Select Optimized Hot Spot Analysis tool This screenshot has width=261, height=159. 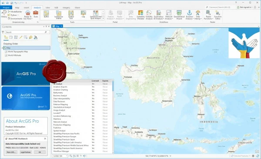pos(96,15)
